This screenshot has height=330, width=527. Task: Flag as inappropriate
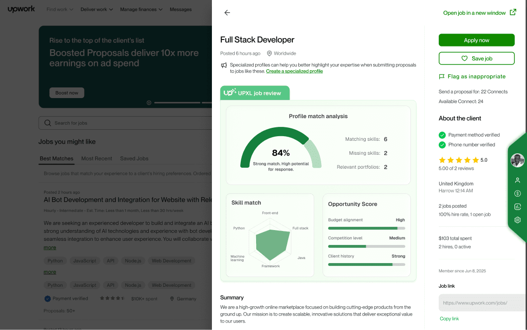point(476,76)
